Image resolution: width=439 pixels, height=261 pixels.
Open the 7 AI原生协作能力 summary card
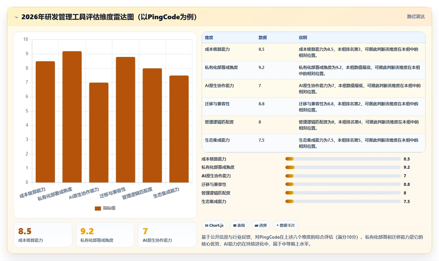(x=167, y=235)
